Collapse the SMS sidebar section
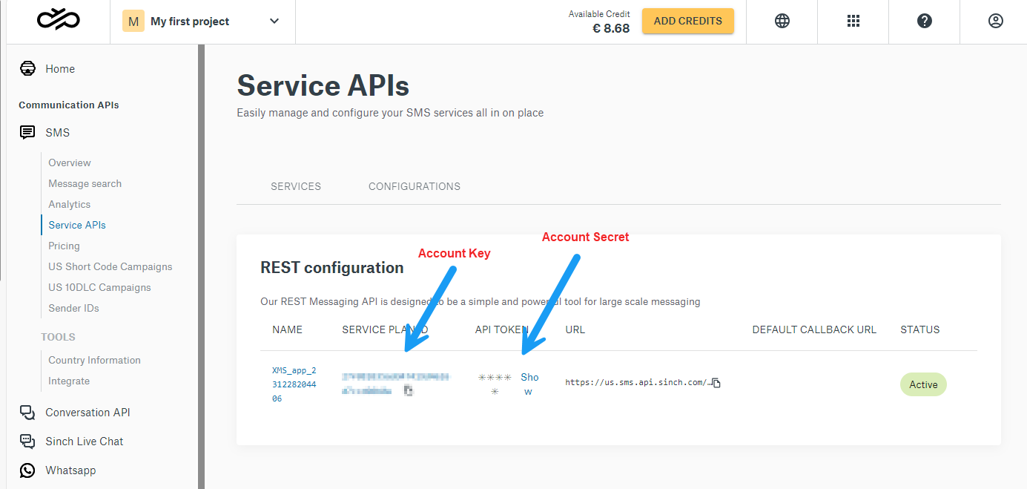This screenshot has height=489, width=1027. [x=57, y=133]
